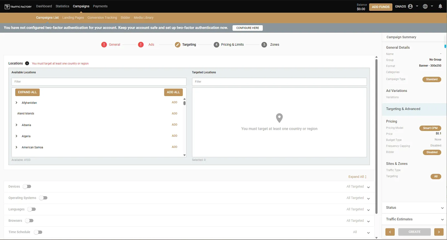Image resolution: width=447 pixels, height=240 pixels.
Task: Turn on the Languages toggle
Action: tap(32, 209)
